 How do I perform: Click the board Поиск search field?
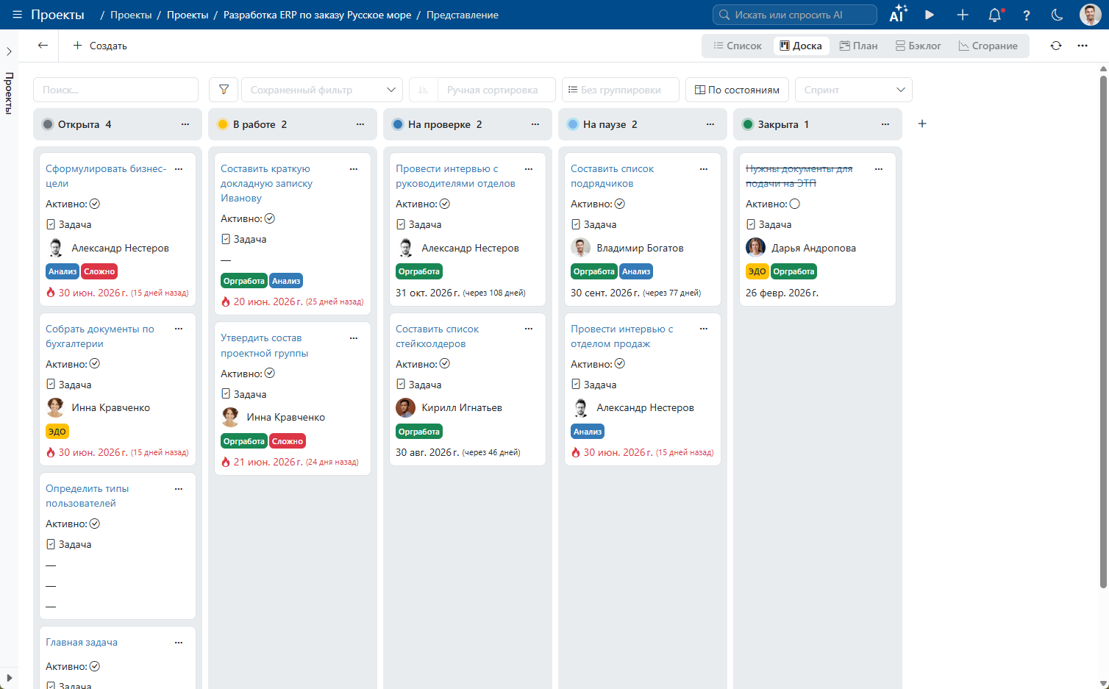point(115,90)
